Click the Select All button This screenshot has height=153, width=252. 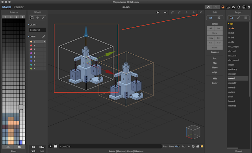211,28
